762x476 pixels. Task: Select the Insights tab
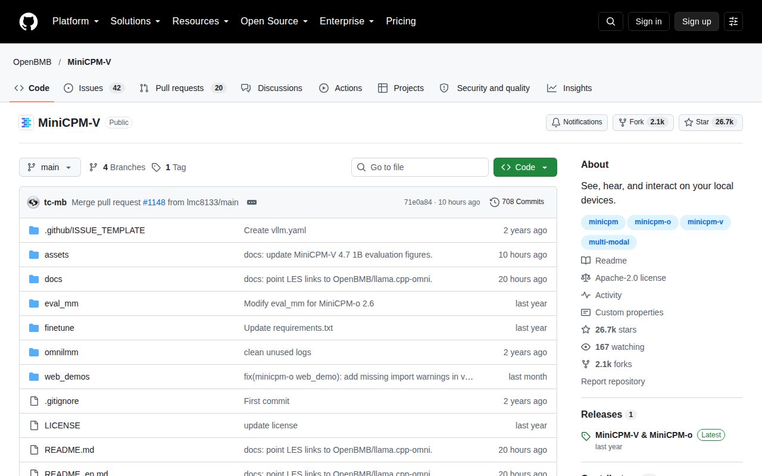pyautogui.click(x=570, y=88)
